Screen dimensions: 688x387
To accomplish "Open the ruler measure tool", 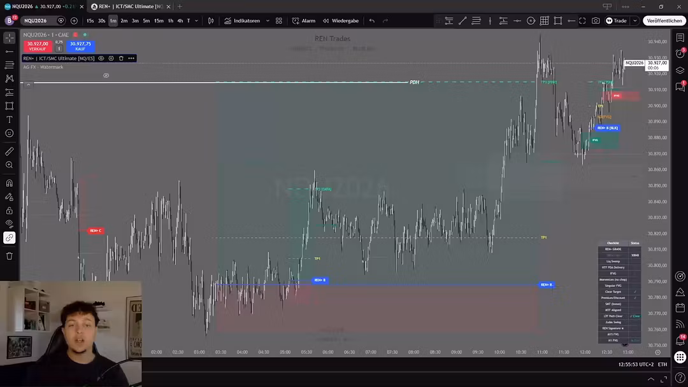I will (9, 151).
